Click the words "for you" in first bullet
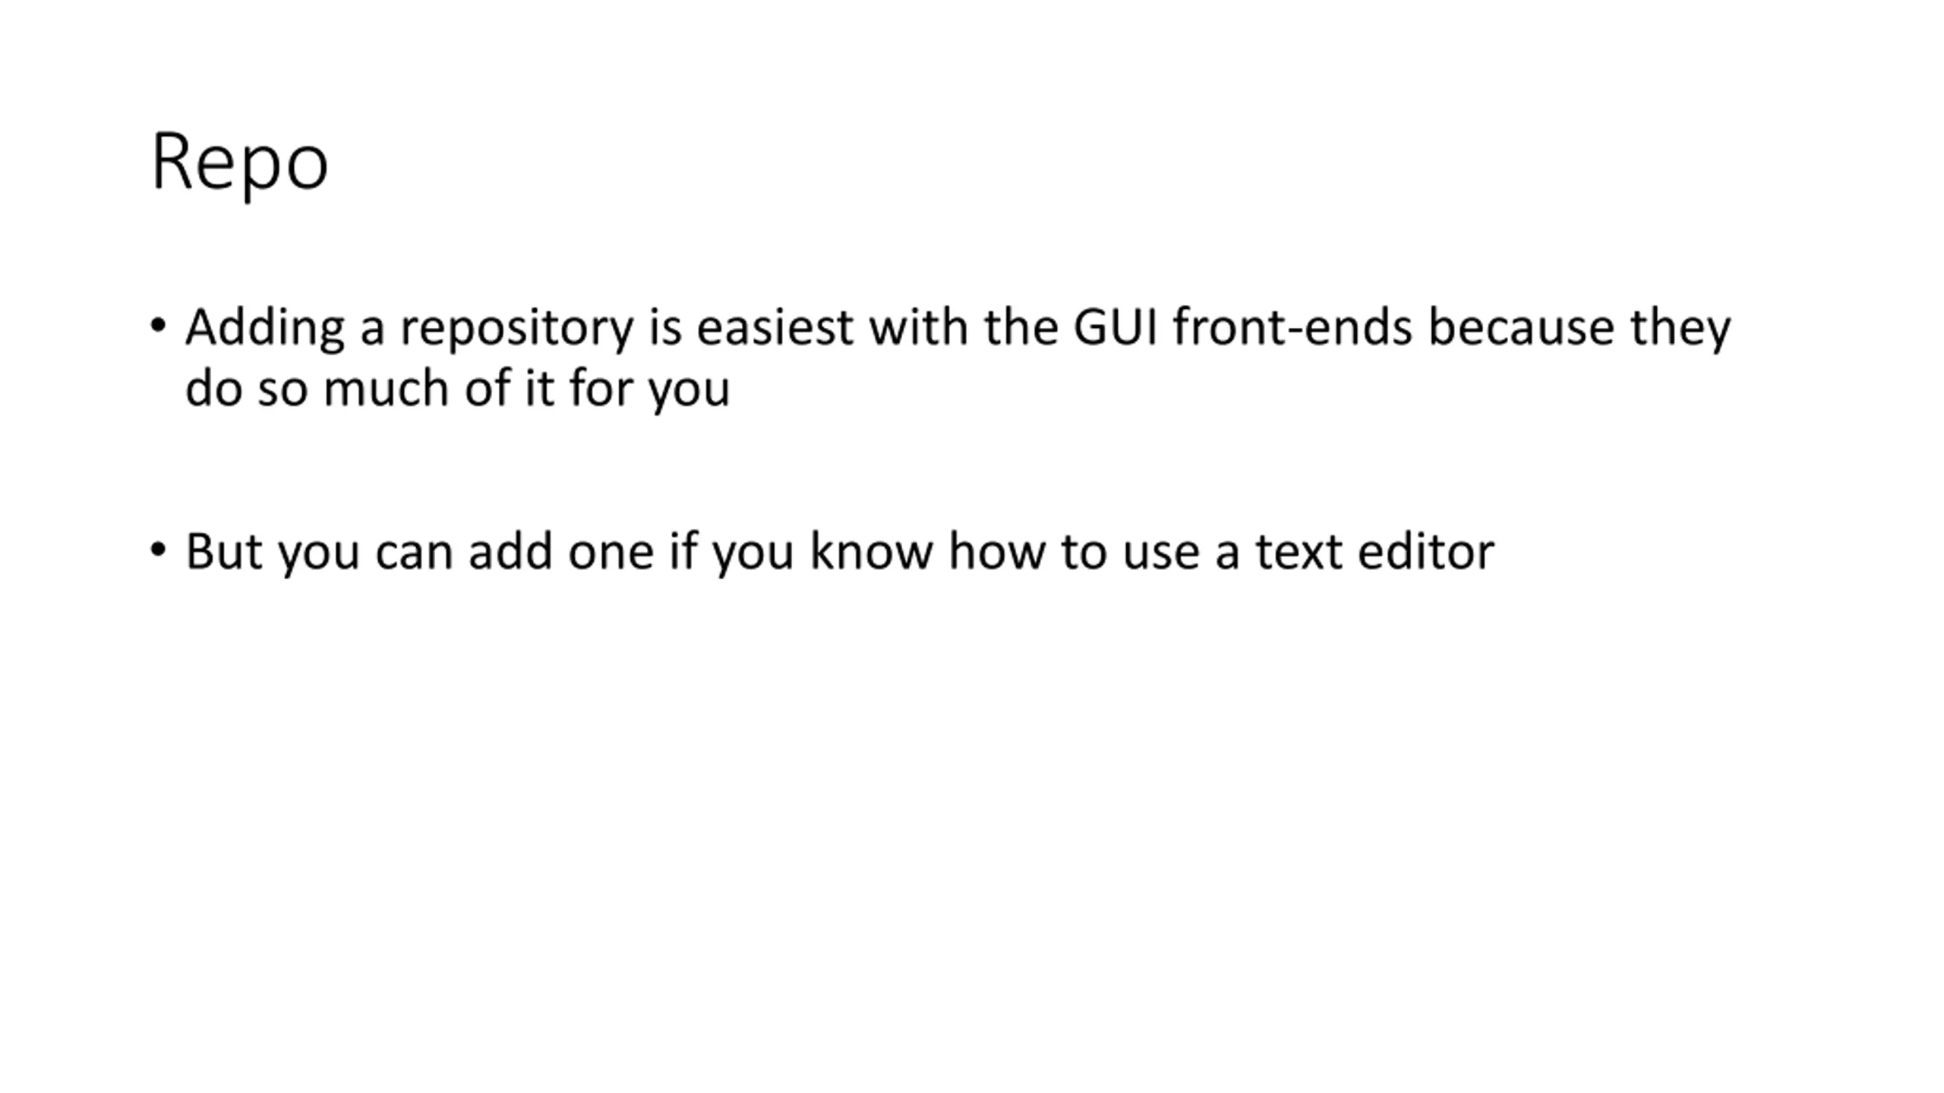This screenshot has height=1093, width=1944. (x=649, y=390)
